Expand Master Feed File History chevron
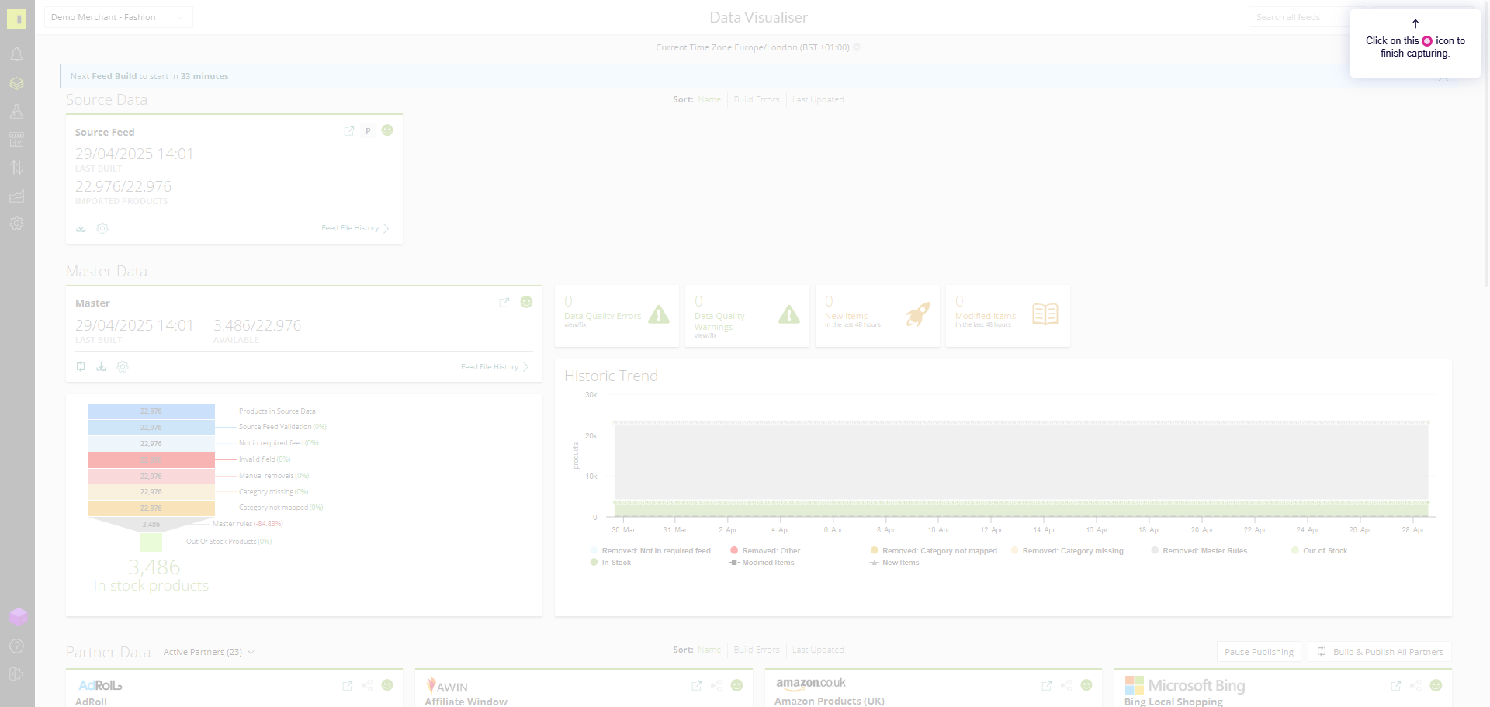 pyautogui.click(x=525, y=366)
